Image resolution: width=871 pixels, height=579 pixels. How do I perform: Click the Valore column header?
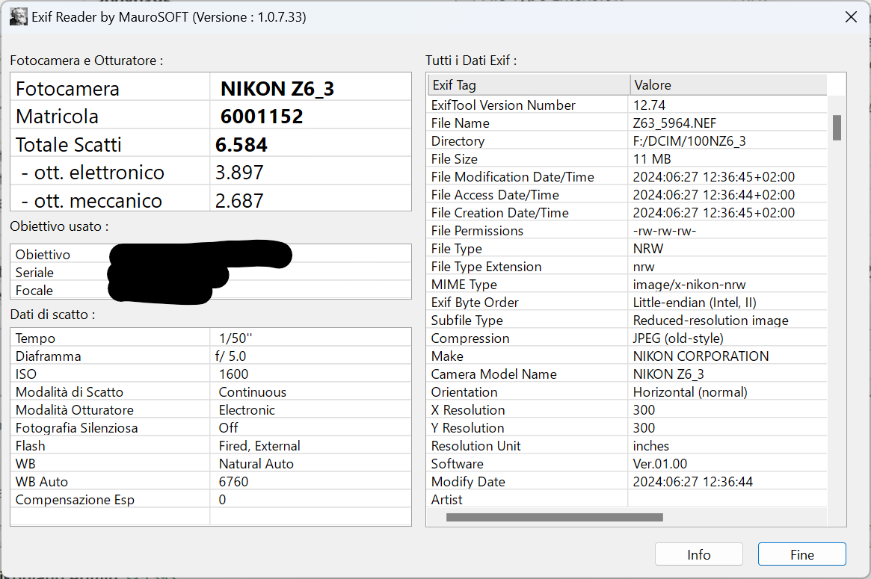728,85
